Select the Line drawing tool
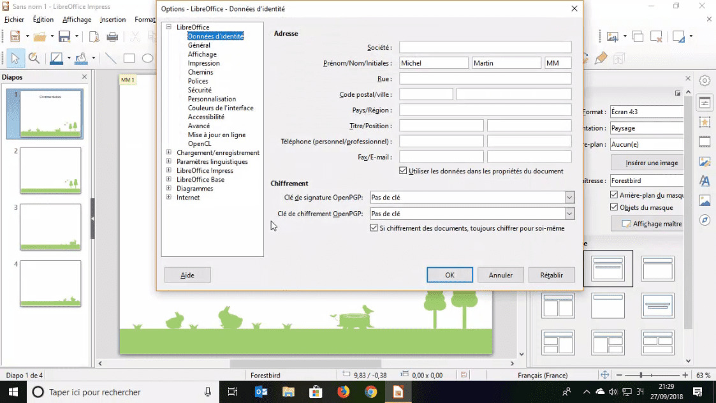 pos(110,59)
